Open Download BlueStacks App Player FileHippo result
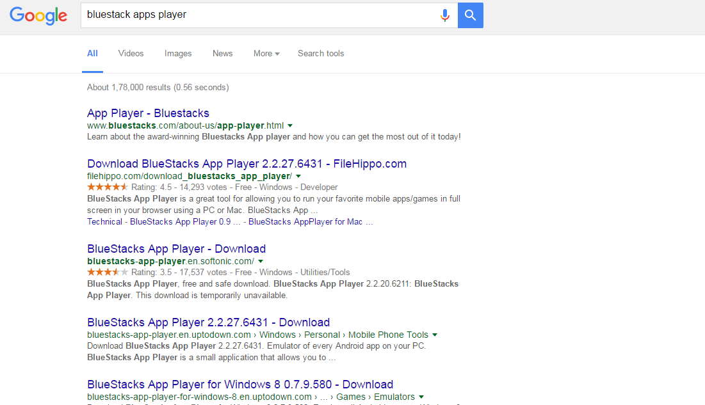705x405 pixels. [x=247, y=164]
